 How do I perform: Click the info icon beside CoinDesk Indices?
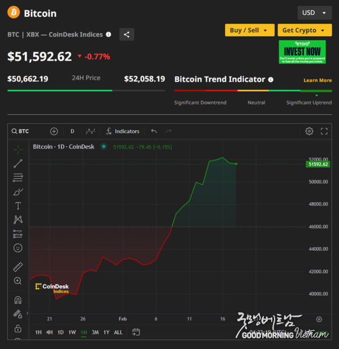pyautogui.click(x=108, y=34)
